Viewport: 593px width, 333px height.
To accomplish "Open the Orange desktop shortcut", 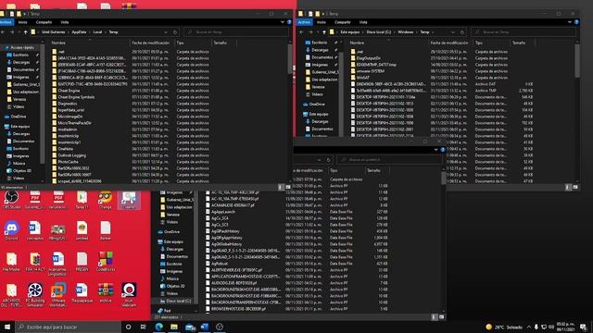I will (105, 200).
